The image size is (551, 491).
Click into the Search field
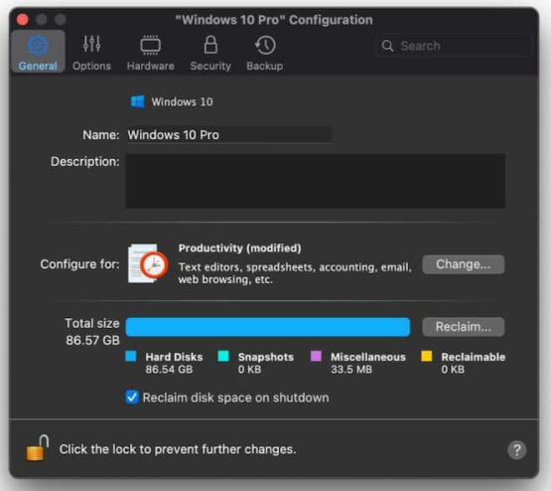(x=454, y=46)
